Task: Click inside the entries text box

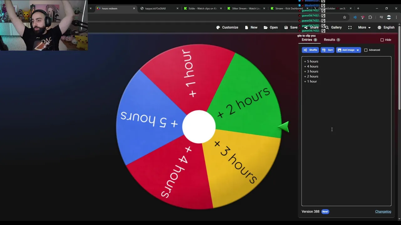Action: tap(346, 131)
